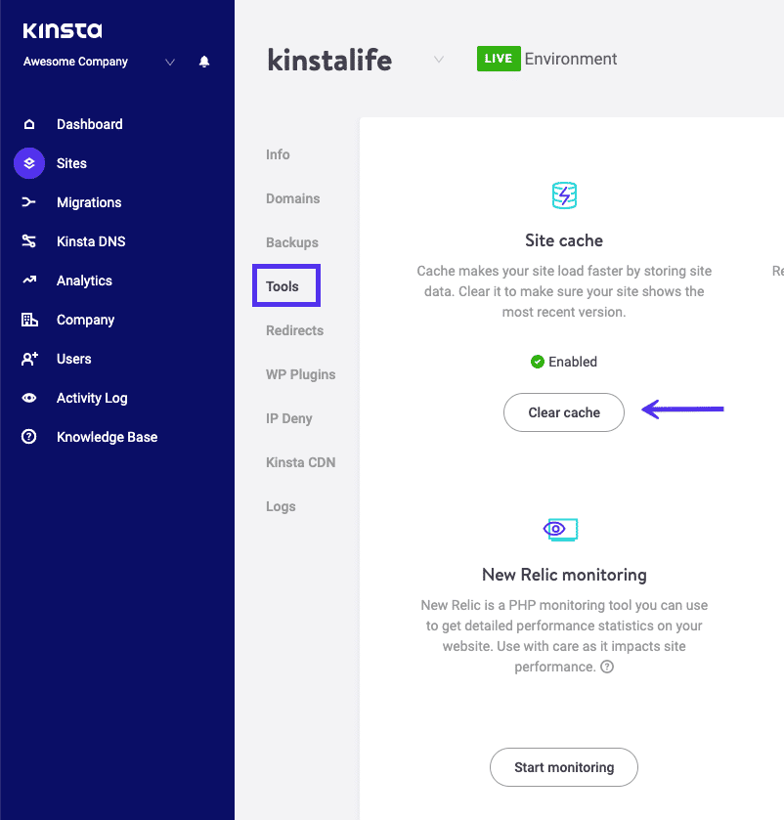Open the kinstalife site selector dropdown

pos(438,59)
